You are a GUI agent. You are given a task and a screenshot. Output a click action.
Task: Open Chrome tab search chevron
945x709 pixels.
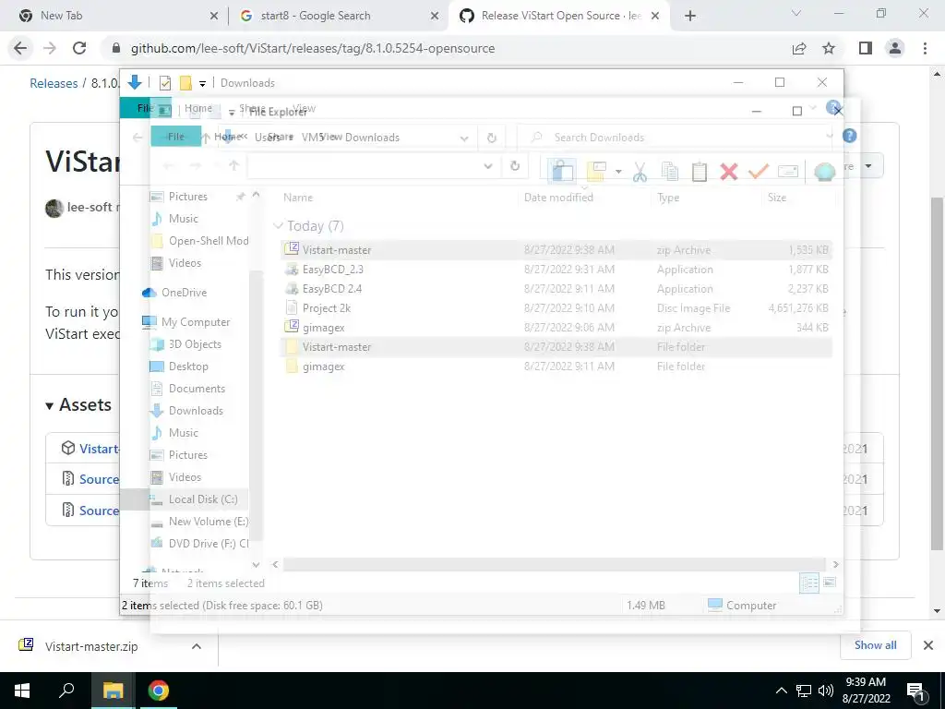tap(796, 13)
